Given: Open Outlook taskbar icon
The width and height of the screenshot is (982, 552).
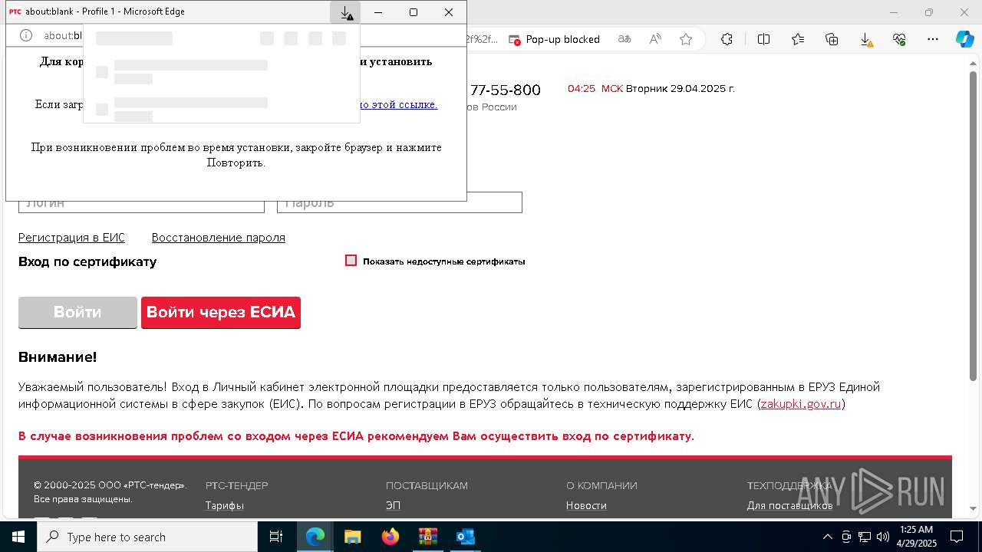Looking at the screenshot, I should click(x=465, y=537).
